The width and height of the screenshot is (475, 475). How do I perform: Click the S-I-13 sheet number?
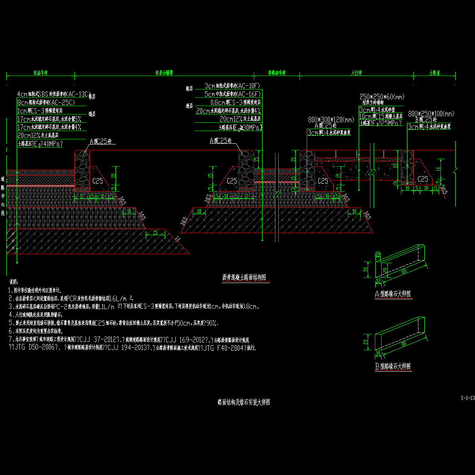click(x=467, y=398)
